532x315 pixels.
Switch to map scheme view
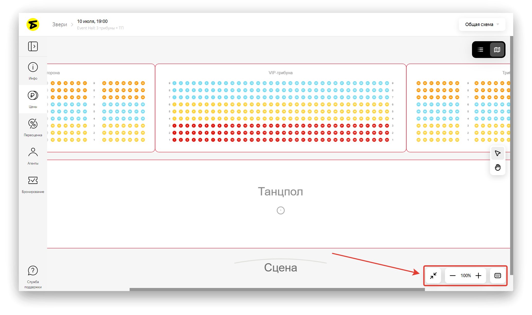[497, 50]
